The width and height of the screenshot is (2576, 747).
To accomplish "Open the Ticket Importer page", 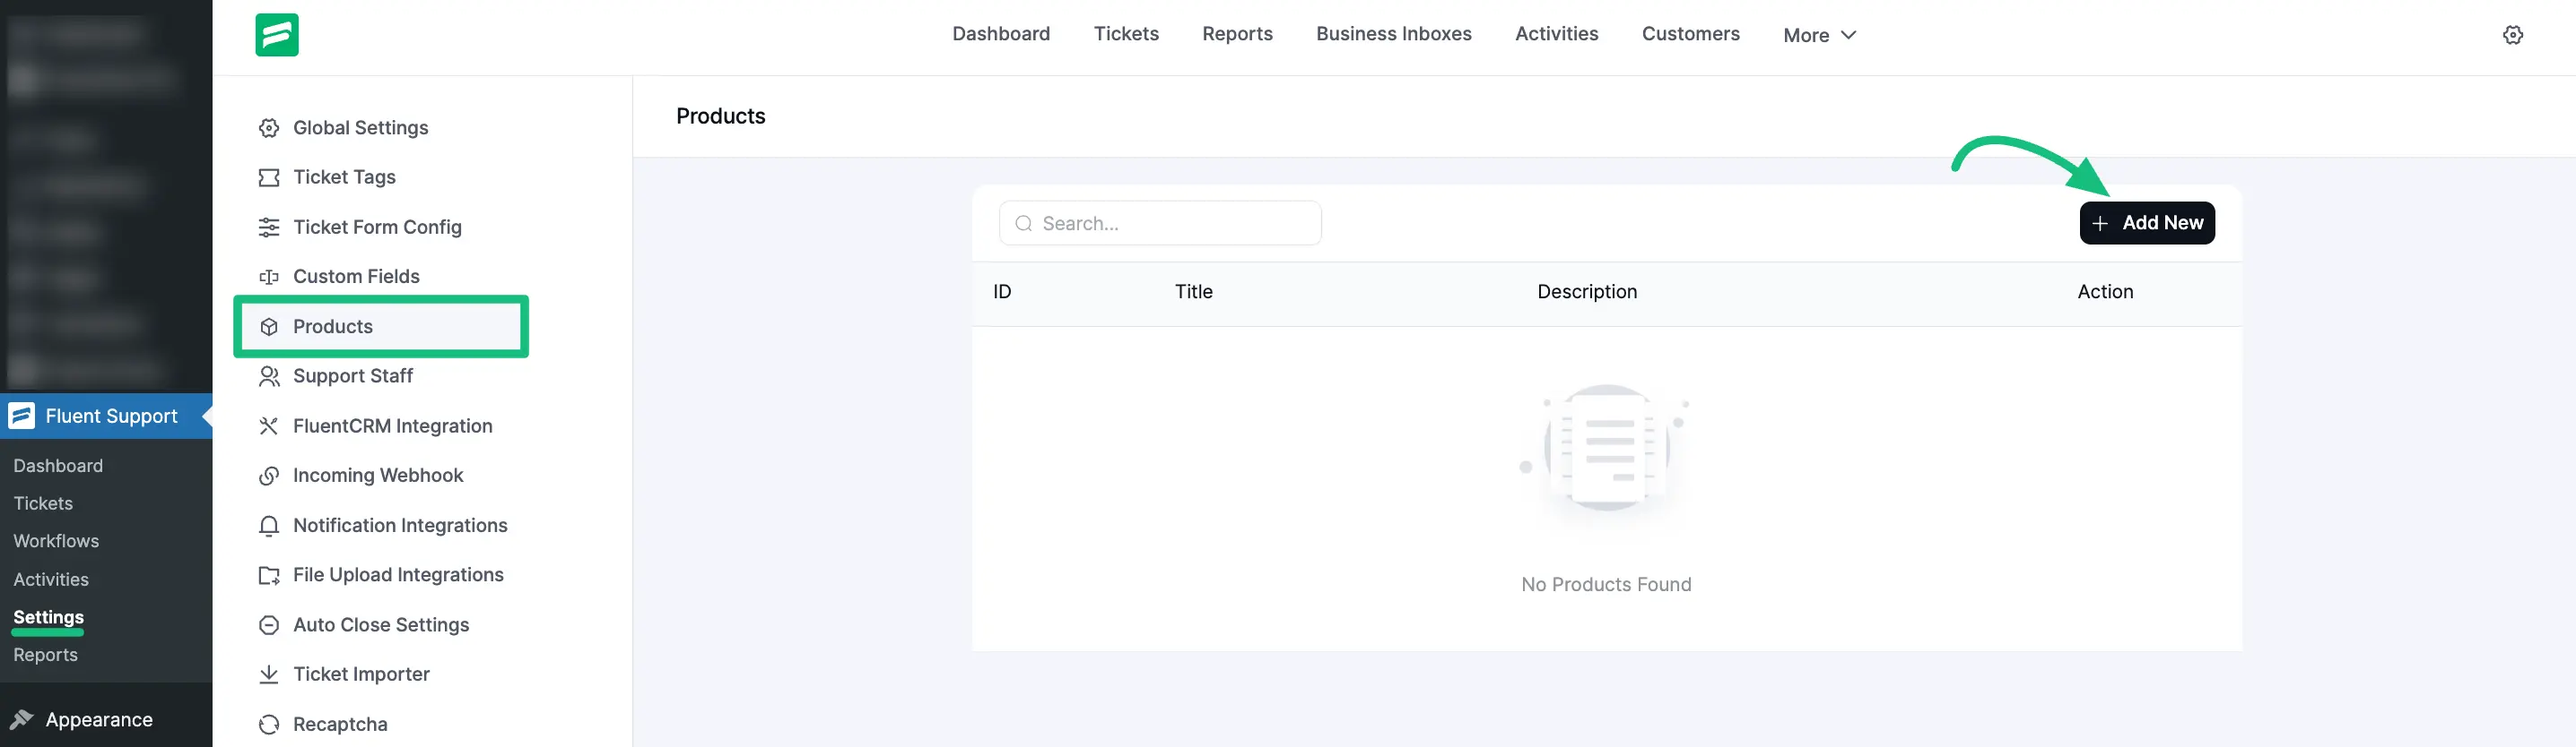I will [361, 675].
